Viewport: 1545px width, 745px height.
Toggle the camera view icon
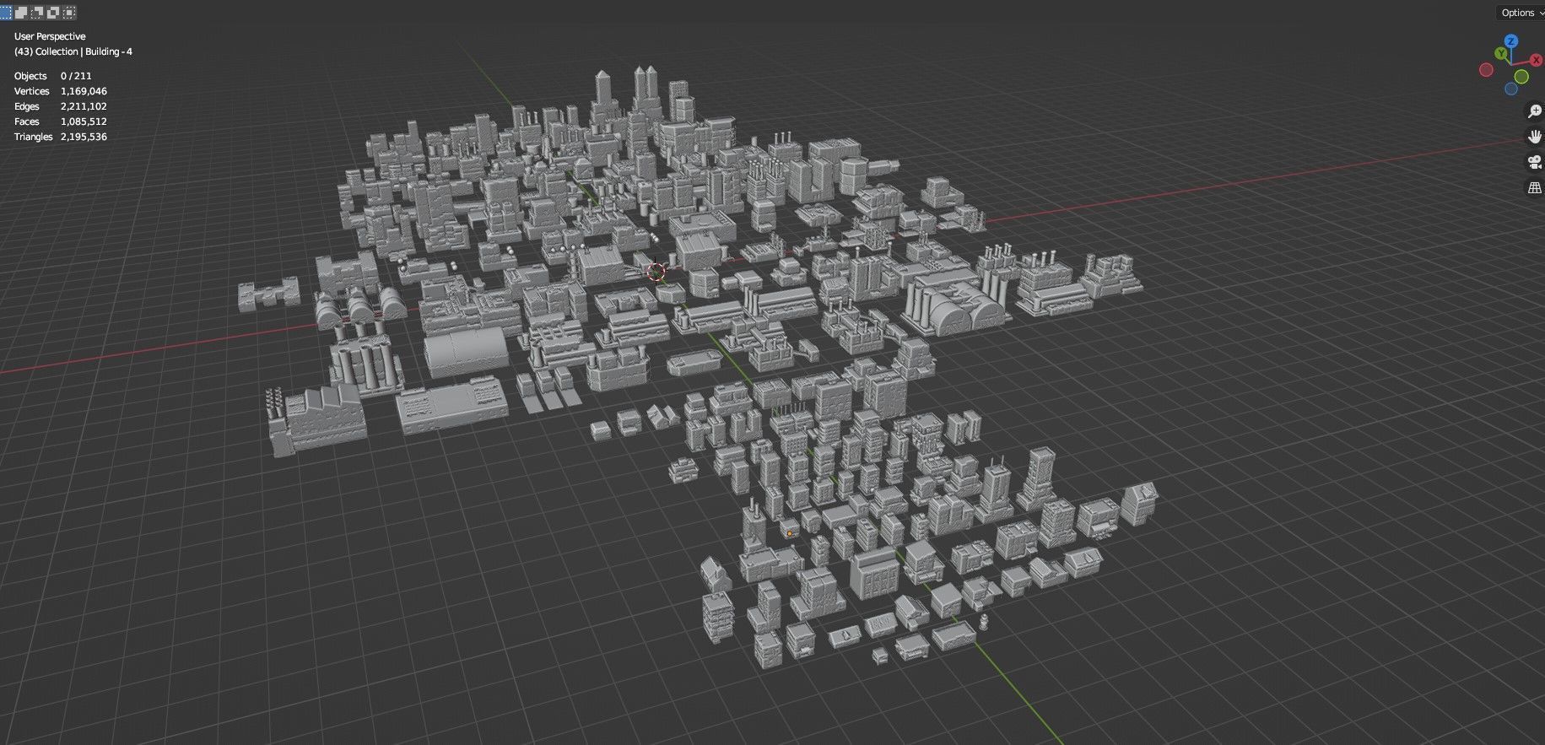(x=1535, y=162)
